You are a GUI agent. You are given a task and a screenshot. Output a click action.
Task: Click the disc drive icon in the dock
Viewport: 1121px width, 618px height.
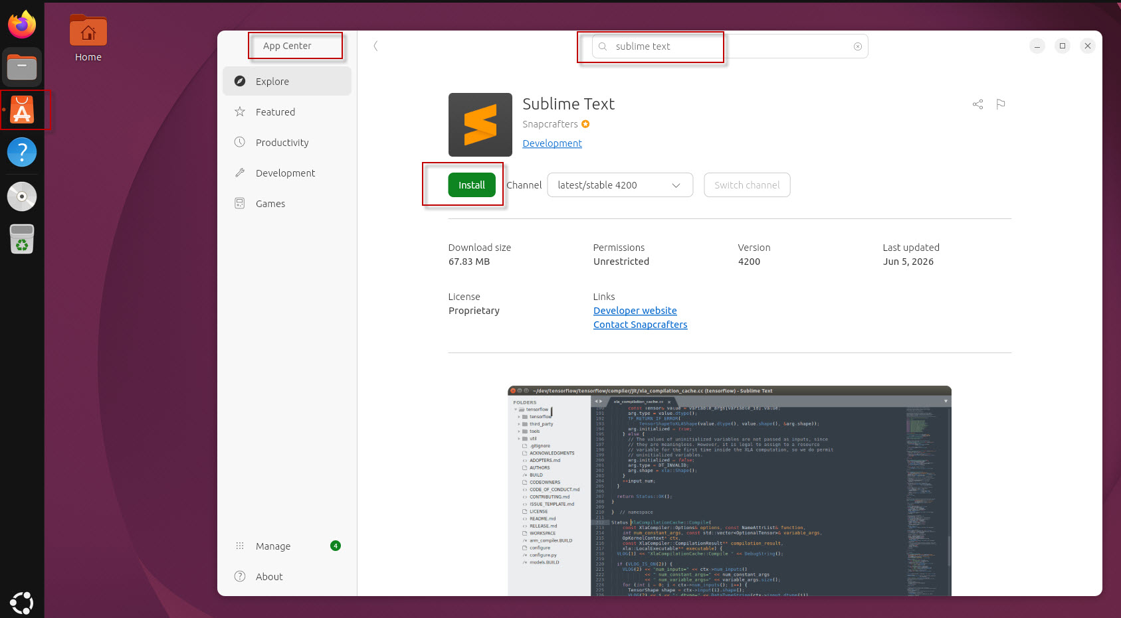[22, 196]
